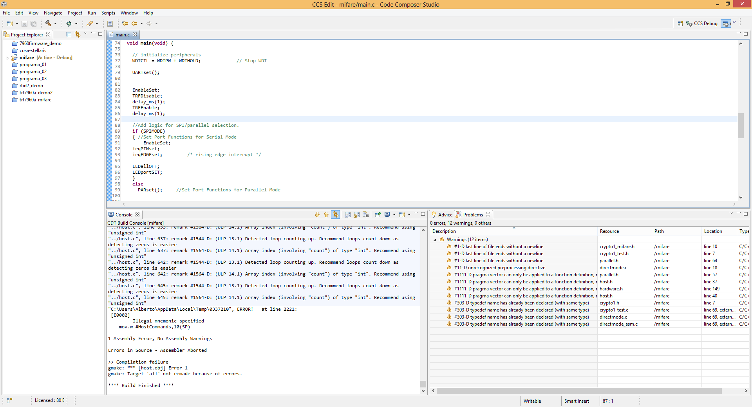Click Open Perspective icon
This screenshot has width=752, height=407.
[680, 23]
